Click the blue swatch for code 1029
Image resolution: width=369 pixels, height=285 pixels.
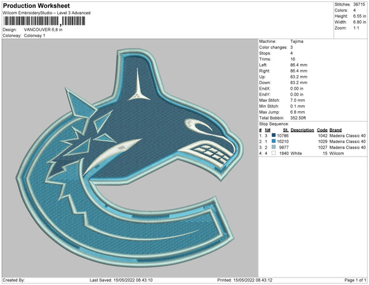pos(274,141)
